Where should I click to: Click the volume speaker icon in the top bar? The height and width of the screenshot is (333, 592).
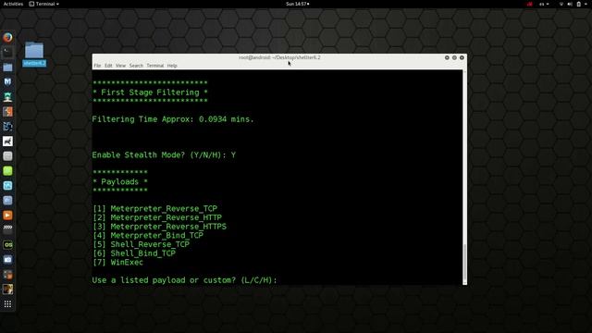pos(570,4)
